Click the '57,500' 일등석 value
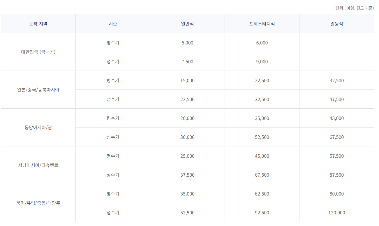 tap(336, 156)
